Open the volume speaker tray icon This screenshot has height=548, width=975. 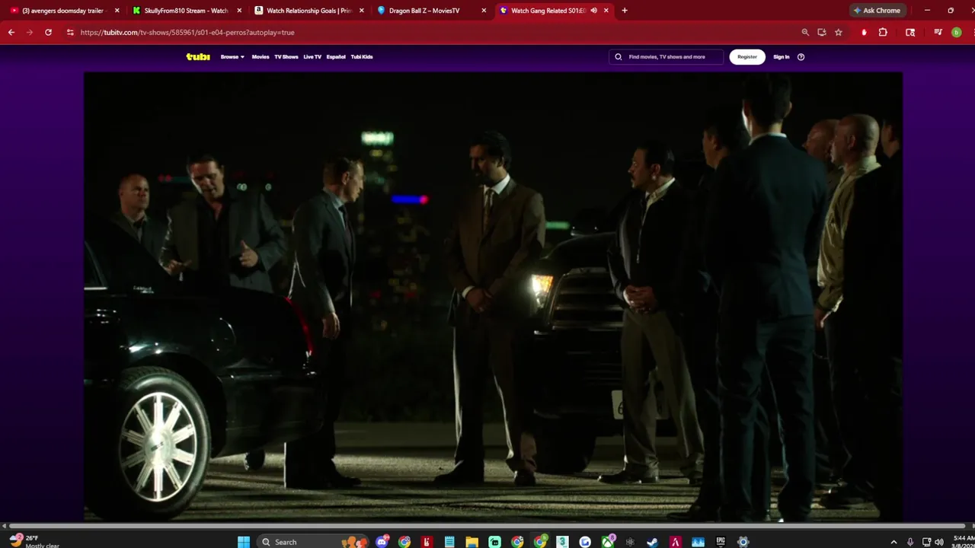(x=938, y=542)
